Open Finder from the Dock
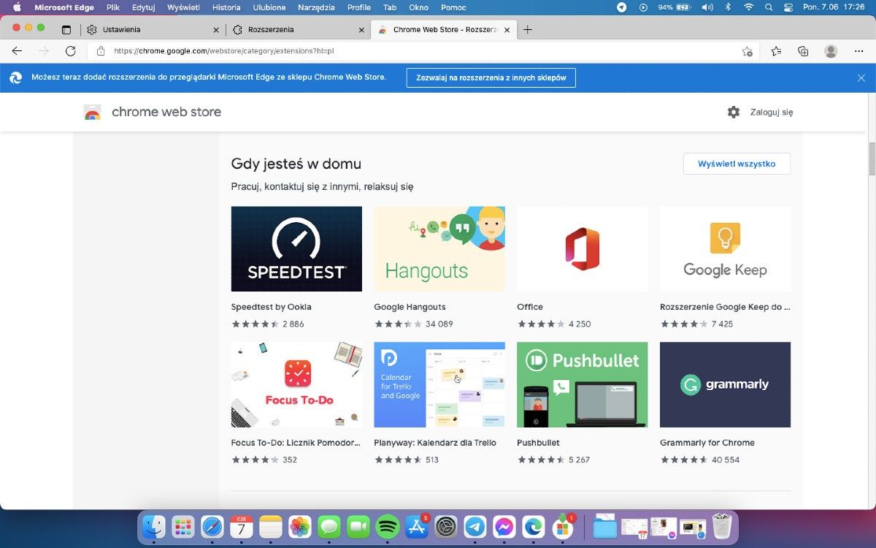The height and width of the screenshot is (548, 876). (154, 526)
